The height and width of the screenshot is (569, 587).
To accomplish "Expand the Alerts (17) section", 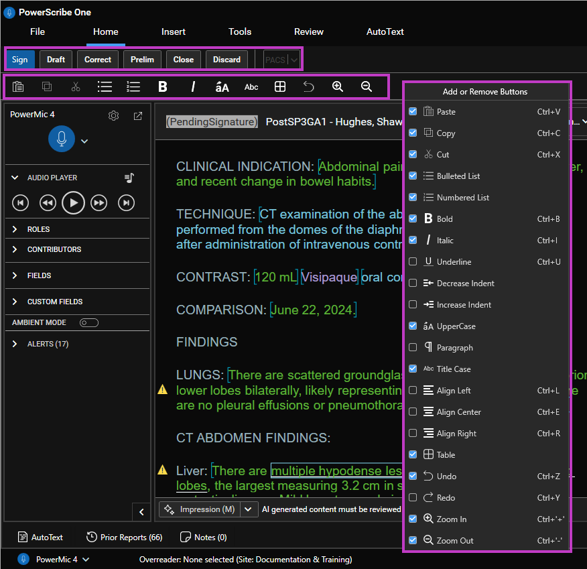I will [x=15, y=344].
